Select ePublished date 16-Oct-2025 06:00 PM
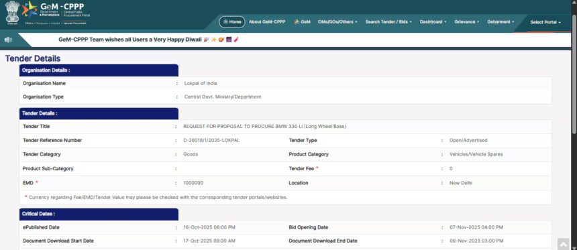The image size is (577, 250). coord(209,228)
